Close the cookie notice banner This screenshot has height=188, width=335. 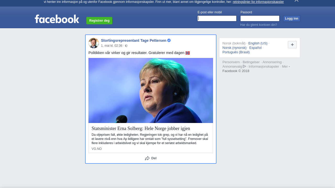click(297, 1)
